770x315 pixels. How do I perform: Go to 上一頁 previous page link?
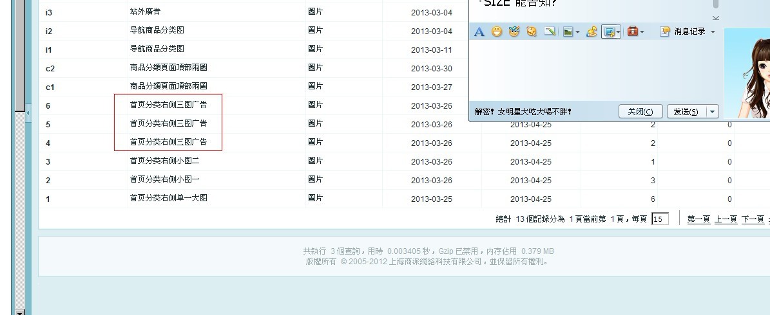tap(726, 219)
